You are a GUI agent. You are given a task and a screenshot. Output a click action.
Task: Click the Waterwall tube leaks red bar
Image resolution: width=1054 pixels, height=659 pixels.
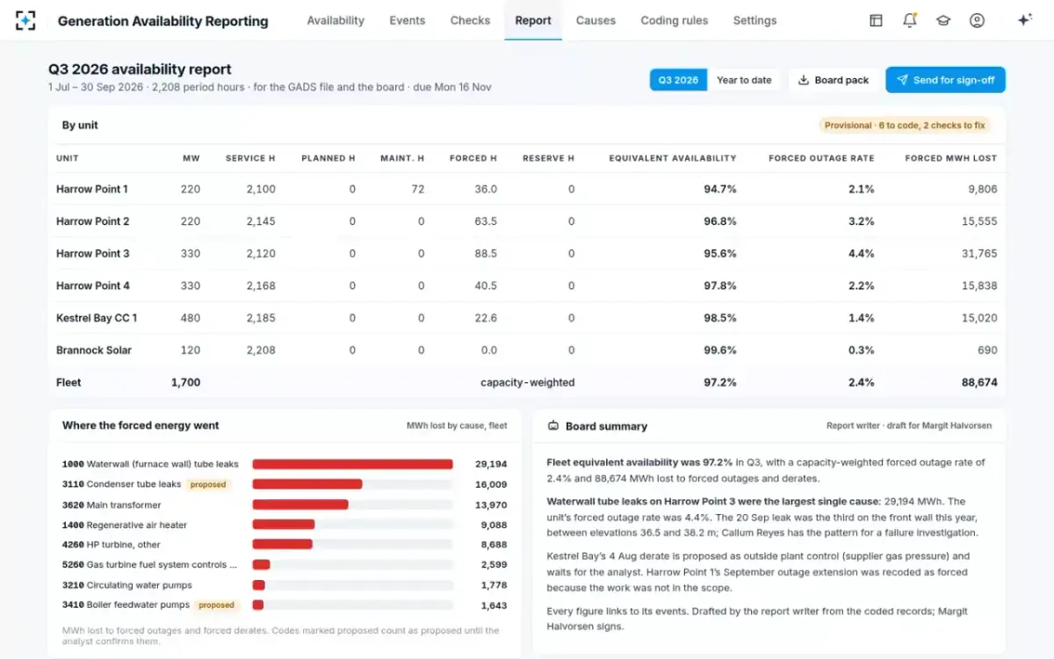(352, 464)
